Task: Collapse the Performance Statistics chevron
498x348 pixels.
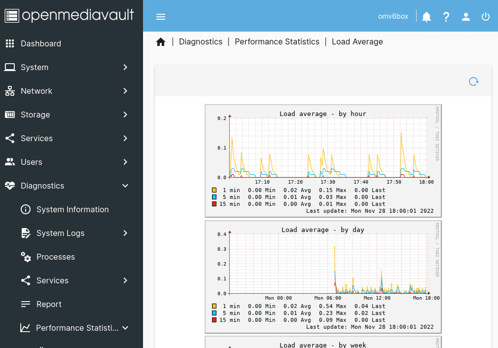Action: [x=126, y=328]
